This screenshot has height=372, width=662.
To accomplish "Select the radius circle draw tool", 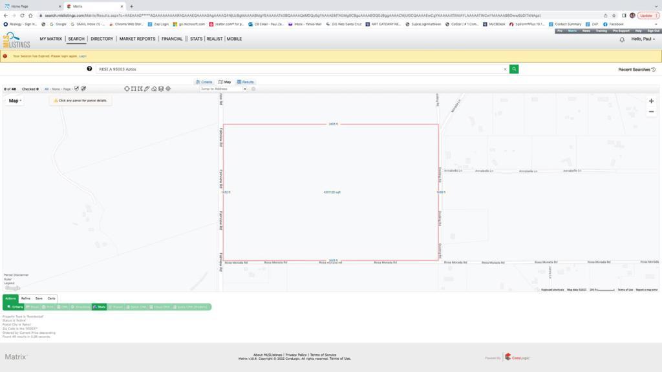I will 127,88.
